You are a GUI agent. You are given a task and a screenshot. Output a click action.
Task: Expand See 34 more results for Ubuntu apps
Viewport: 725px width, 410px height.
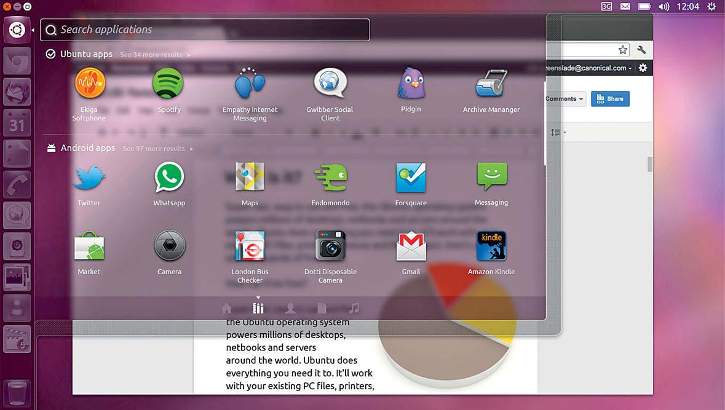click(155, 55)
